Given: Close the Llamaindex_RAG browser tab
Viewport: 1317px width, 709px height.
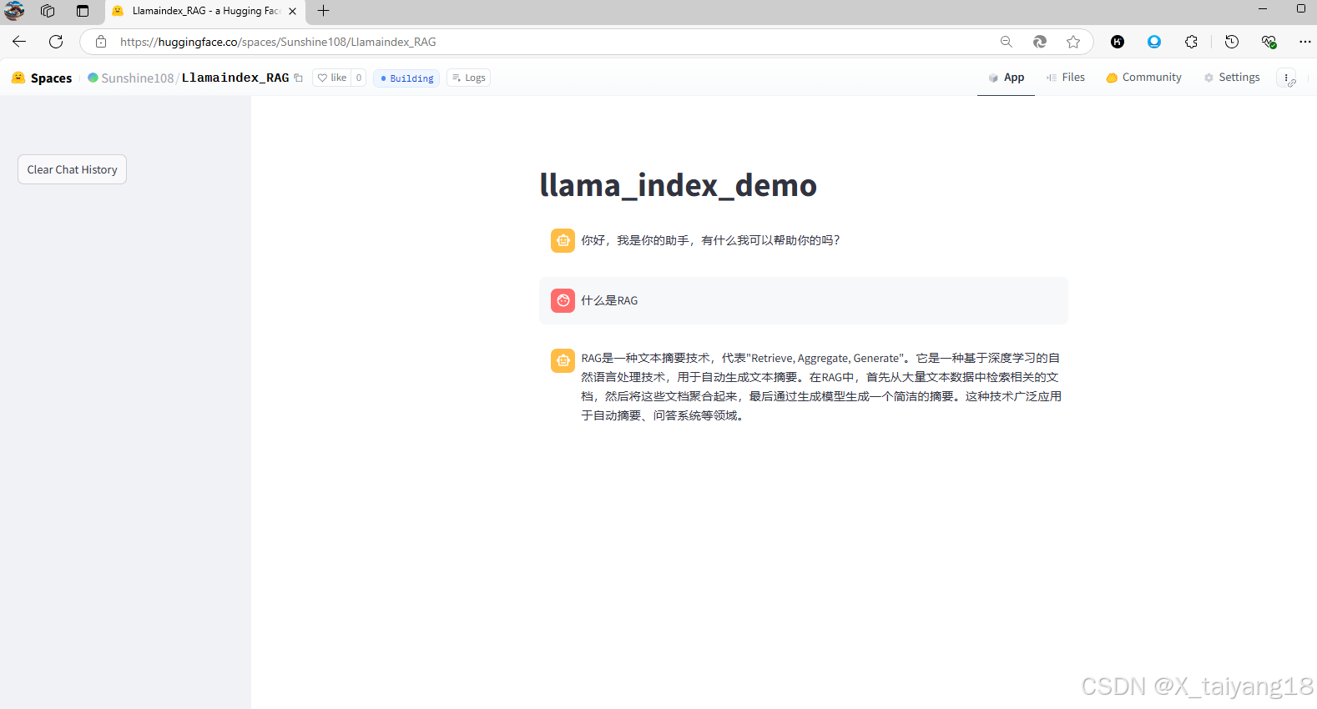Looking at the screenshot, I should pyautogui.click(x=292, y=11).
